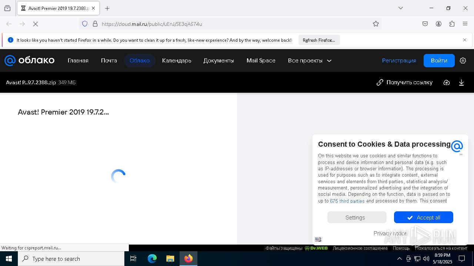Open Firefox application hamburger menu

tap(465, 24)
